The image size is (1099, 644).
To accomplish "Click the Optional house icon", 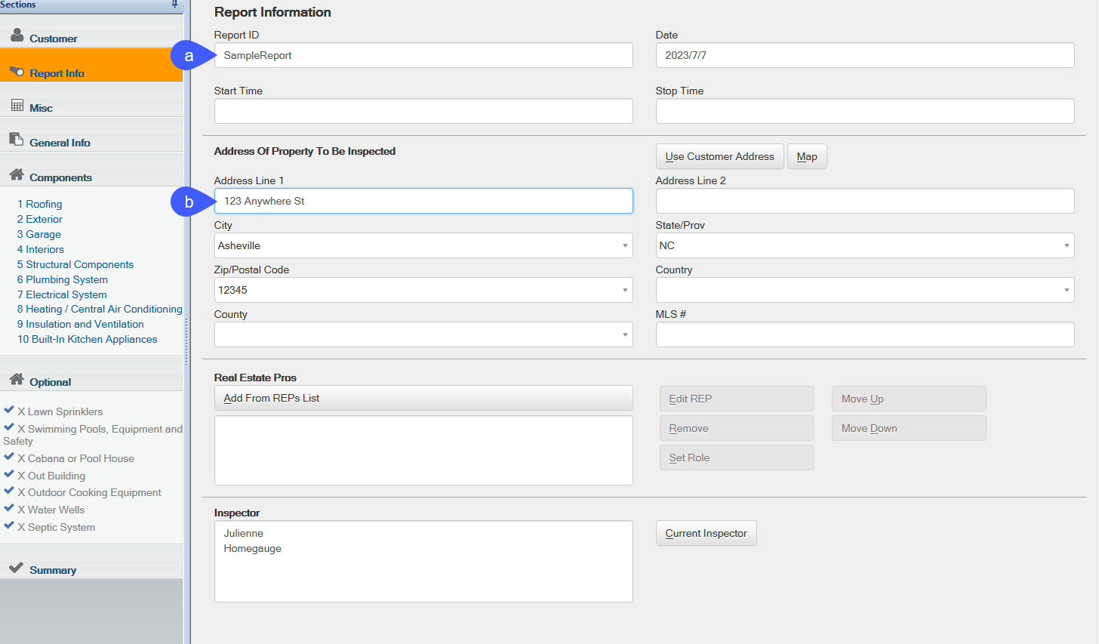I will click(x=17, y=379).
